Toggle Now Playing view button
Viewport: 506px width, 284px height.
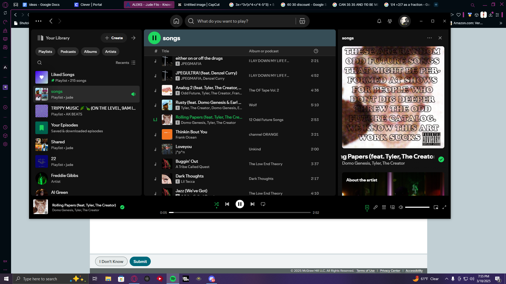(x=367, y=207)
